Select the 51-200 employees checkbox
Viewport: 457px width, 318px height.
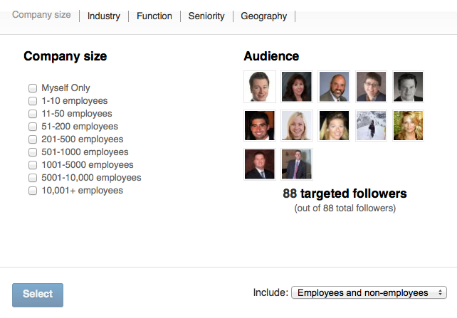click(x=33, y=127)
